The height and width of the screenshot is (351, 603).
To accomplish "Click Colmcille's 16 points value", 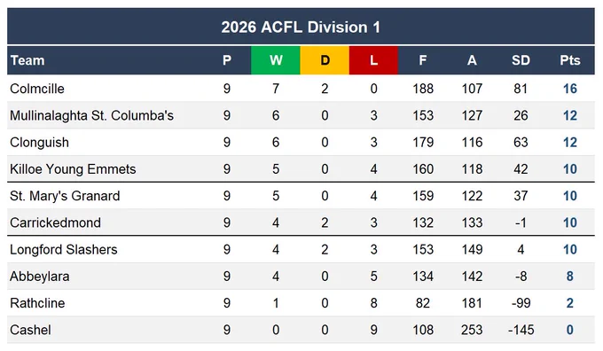I will click(570, 89).
